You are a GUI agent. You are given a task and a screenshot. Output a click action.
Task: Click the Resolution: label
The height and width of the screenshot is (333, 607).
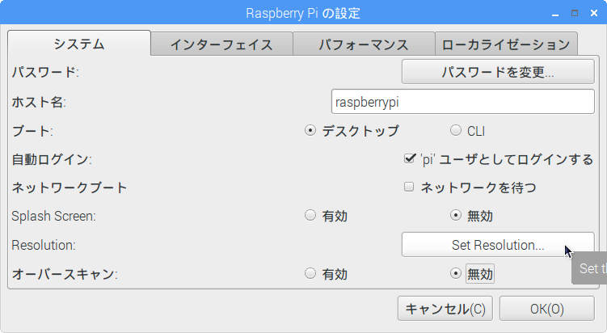tap(44, 245)
